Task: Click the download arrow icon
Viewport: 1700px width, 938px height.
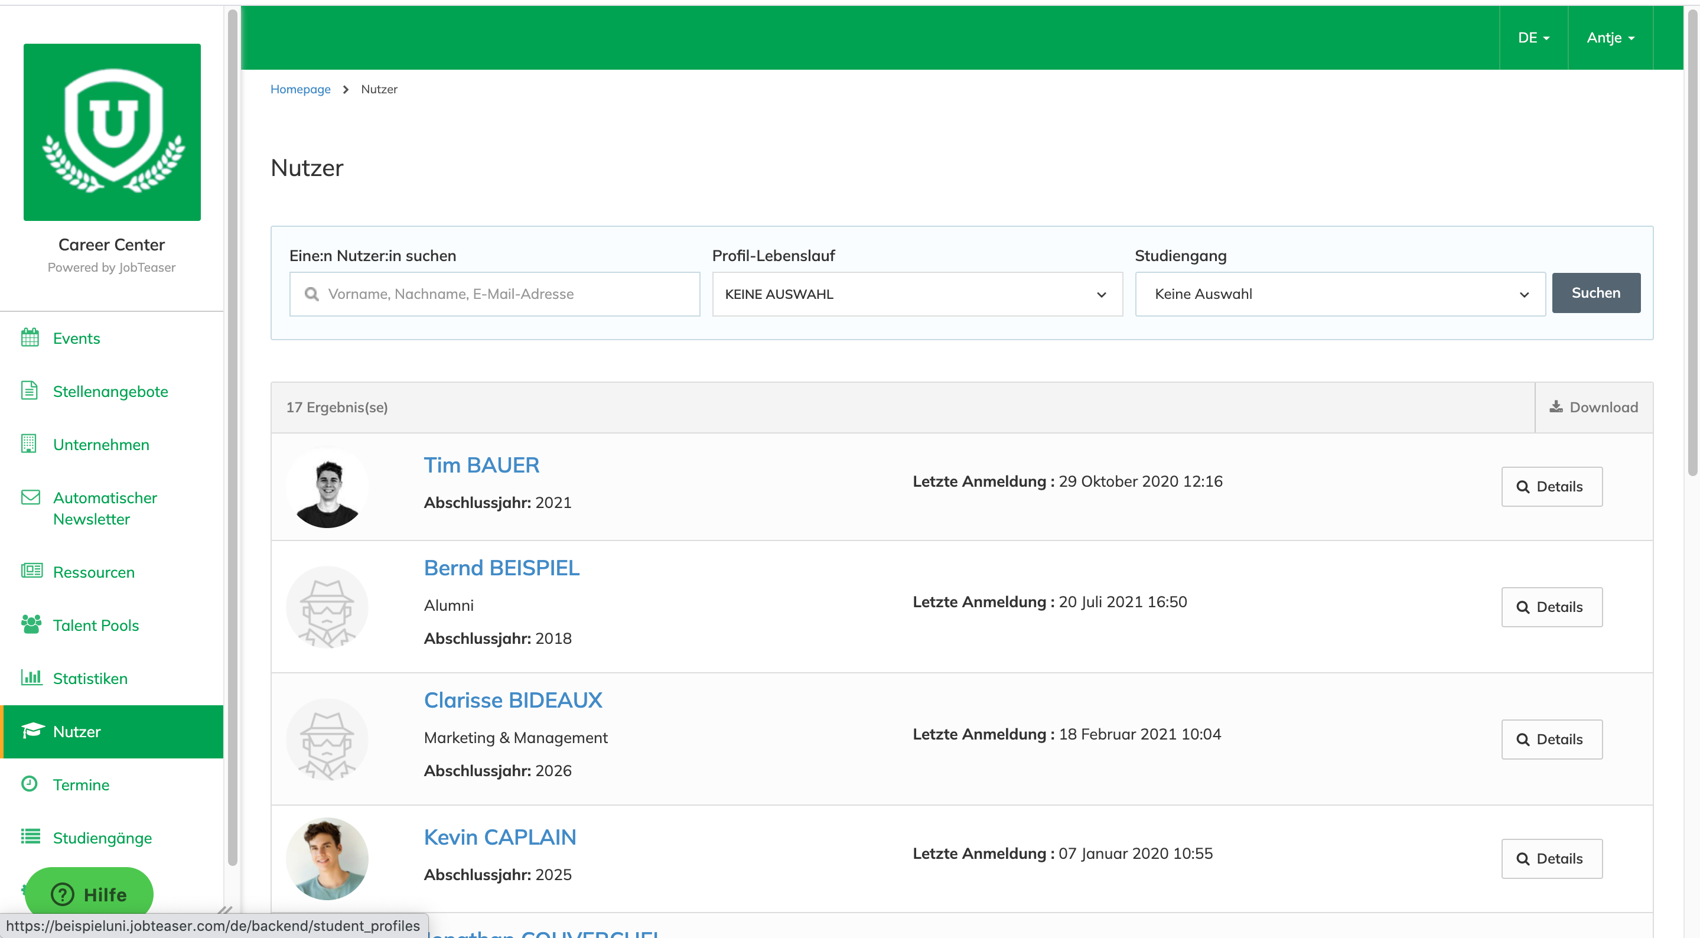Action: click(x=1556, y=406)
